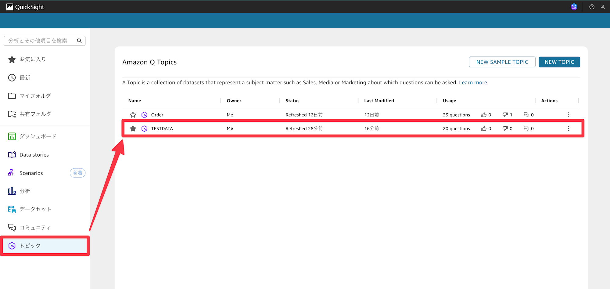
Task: Open the TESTDATA topic name
Action: point(162,128)
